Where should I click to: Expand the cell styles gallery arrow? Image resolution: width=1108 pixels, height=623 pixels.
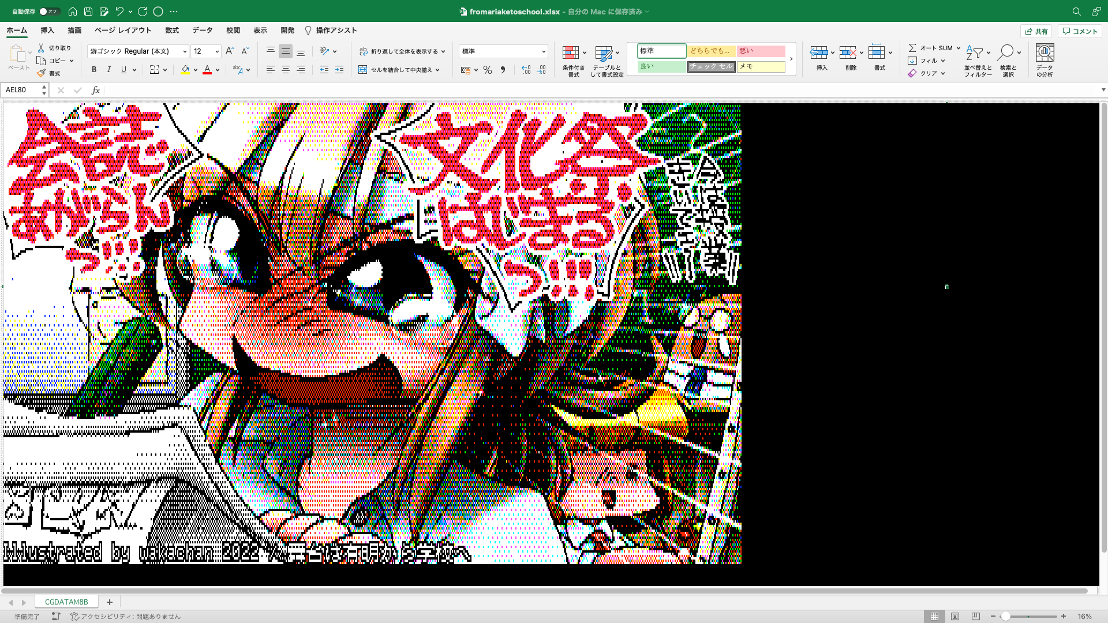pos(791,59)
